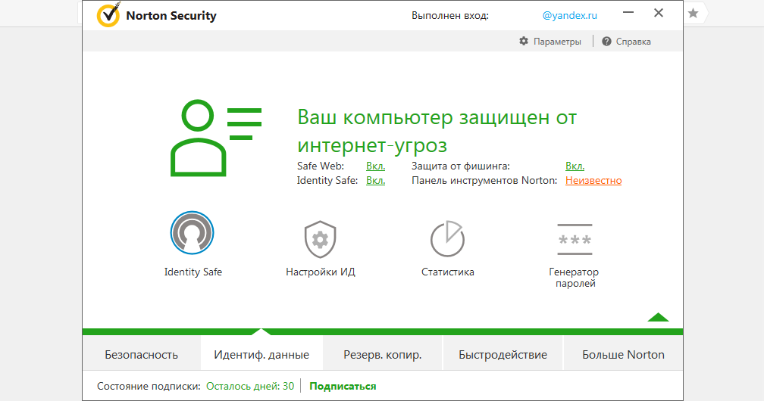Viewport: 764px width, 401px height.
Task: Collapse panel with green up arrow
Action: click(x=658, y=317)
